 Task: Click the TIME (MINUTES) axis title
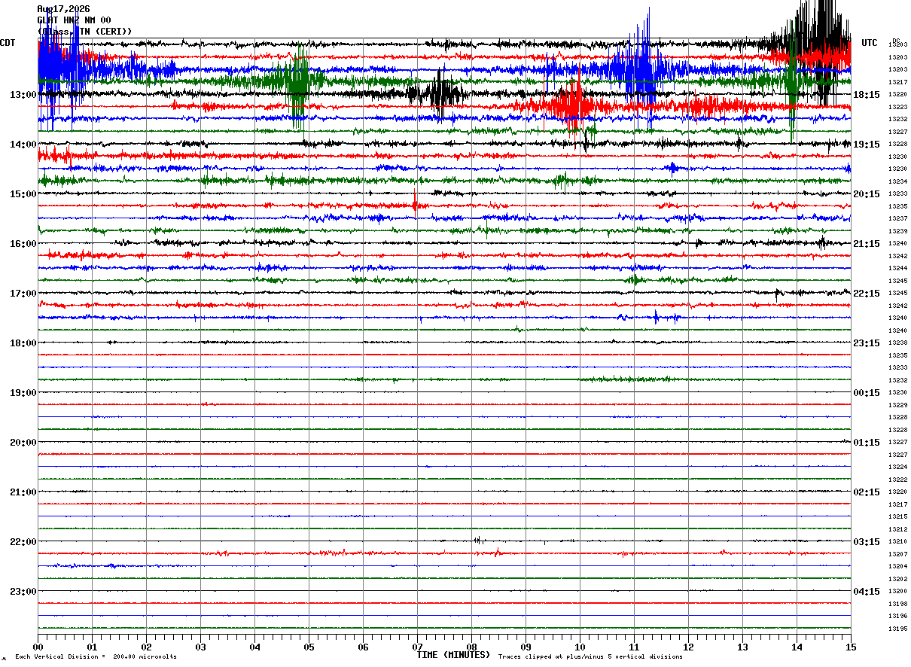pyautogui.click(x=453, y=655)
